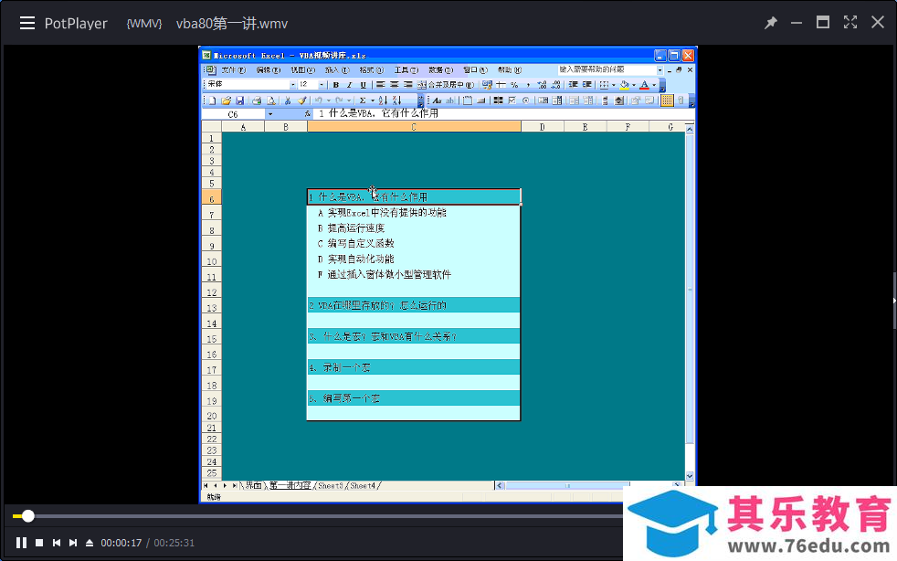This screenshot has width=897, height=561.
Task: Select column D header
Action: (x=543, y=126)
